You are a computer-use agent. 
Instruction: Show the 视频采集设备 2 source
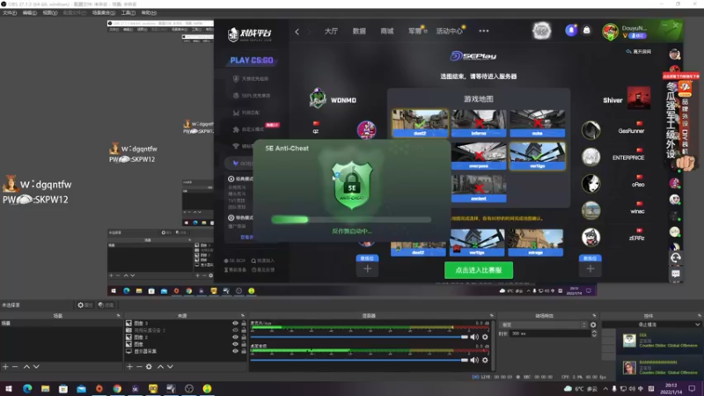(x=235, y=330)
